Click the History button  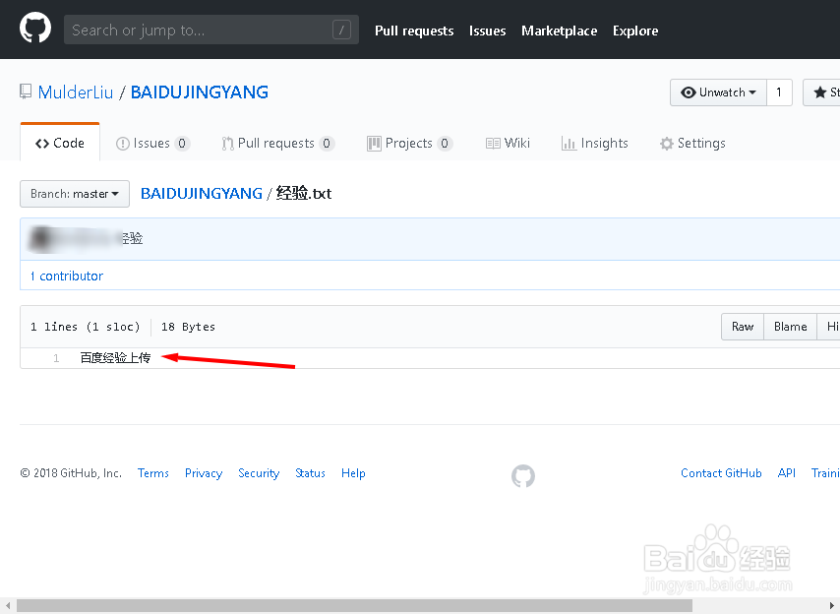coord(829,327)
